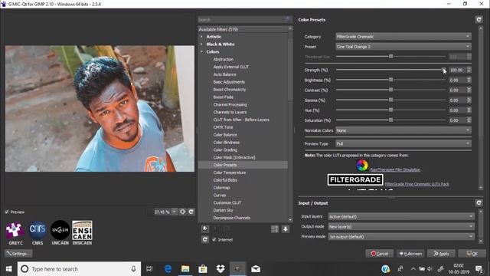The height and width of the screenshot is (276, 490).
Task: Click the RawTherapee color wheel icon
Action: tap(362, 166)
